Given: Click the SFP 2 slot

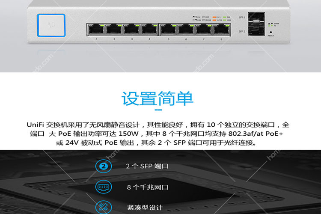Looking at the screenshot, I should point(256,30).
